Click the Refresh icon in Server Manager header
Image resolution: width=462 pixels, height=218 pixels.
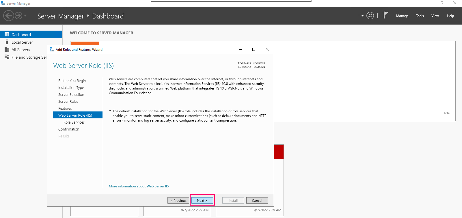370,16
